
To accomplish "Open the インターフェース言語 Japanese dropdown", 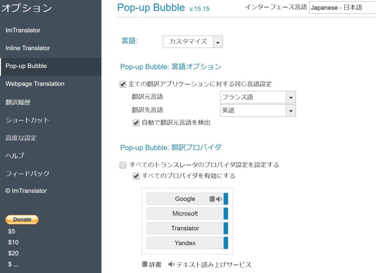I will (342, 8).
